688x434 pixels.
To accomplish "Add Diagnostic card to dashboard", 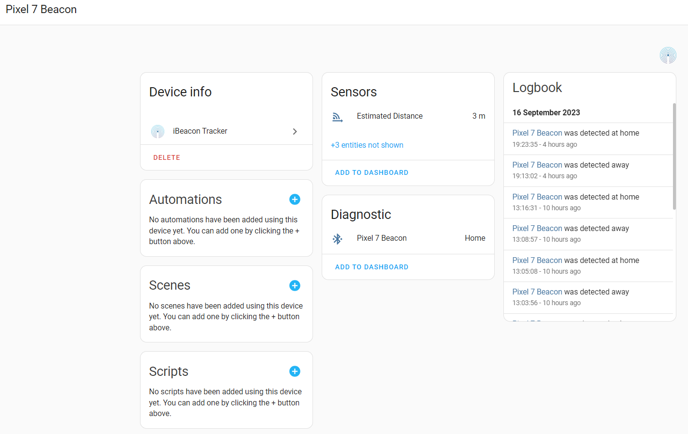I will tap(372, 267).
